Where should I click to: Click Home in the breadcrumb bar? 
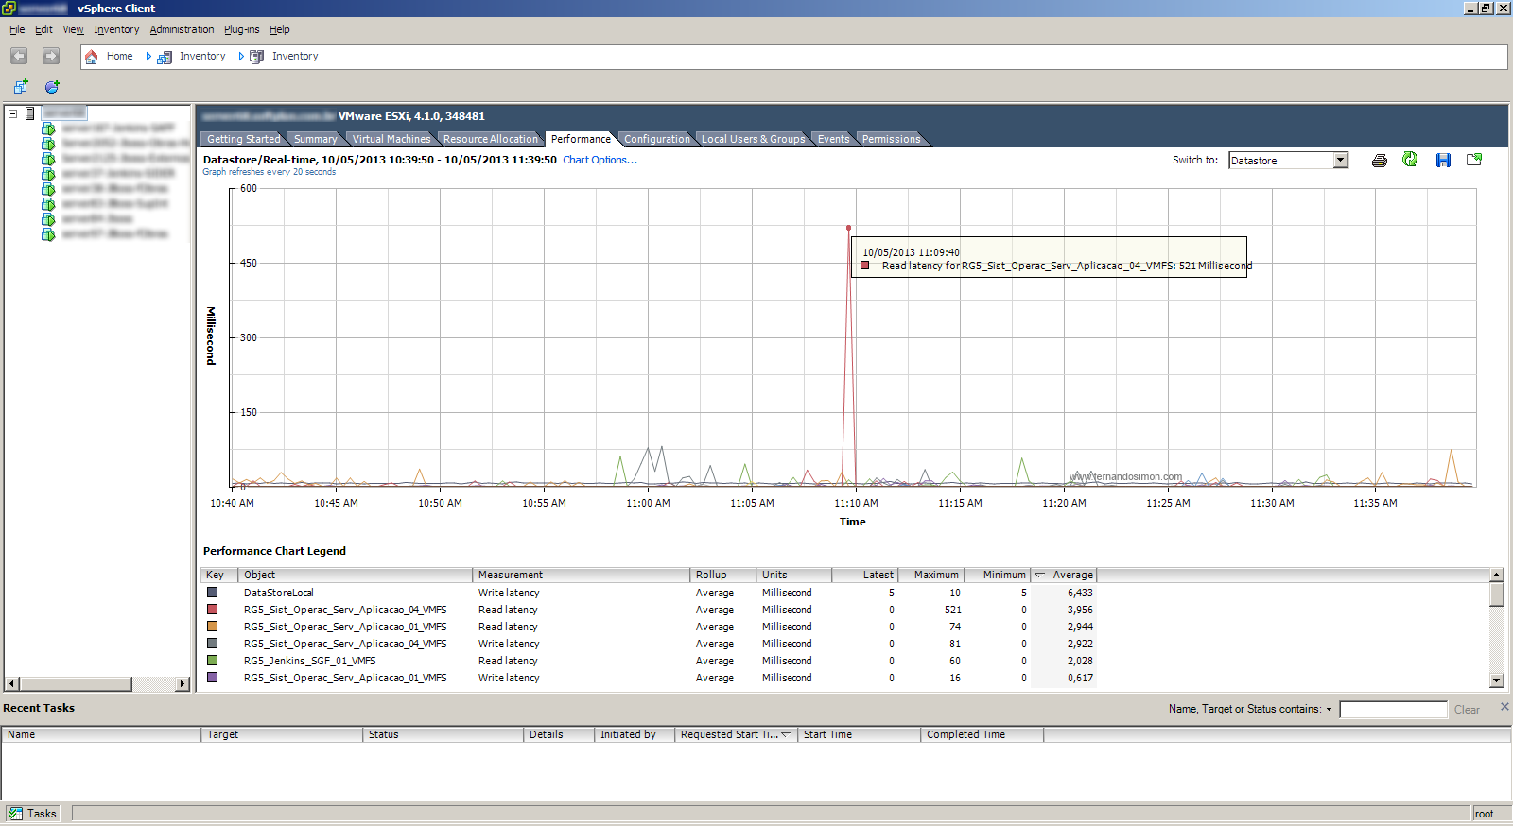(119, 57)
